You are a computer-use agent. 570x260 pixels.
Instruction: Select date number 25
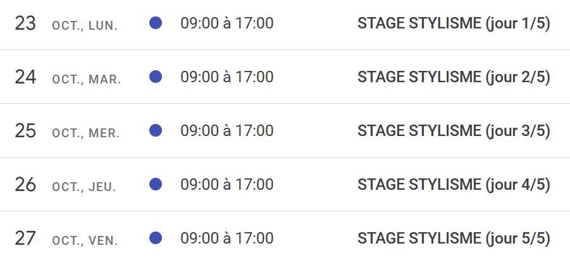click(25, 131)
